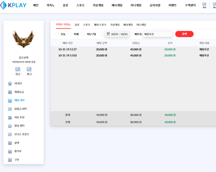
Task: Switch to the 가상게임 tab
Action: [x=115, y=25]
